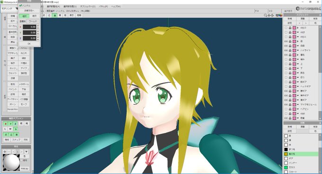This screenshot has width=322, height=174.
Task: Open the multicolor display settings icon
Action: [x=278, y=16]
